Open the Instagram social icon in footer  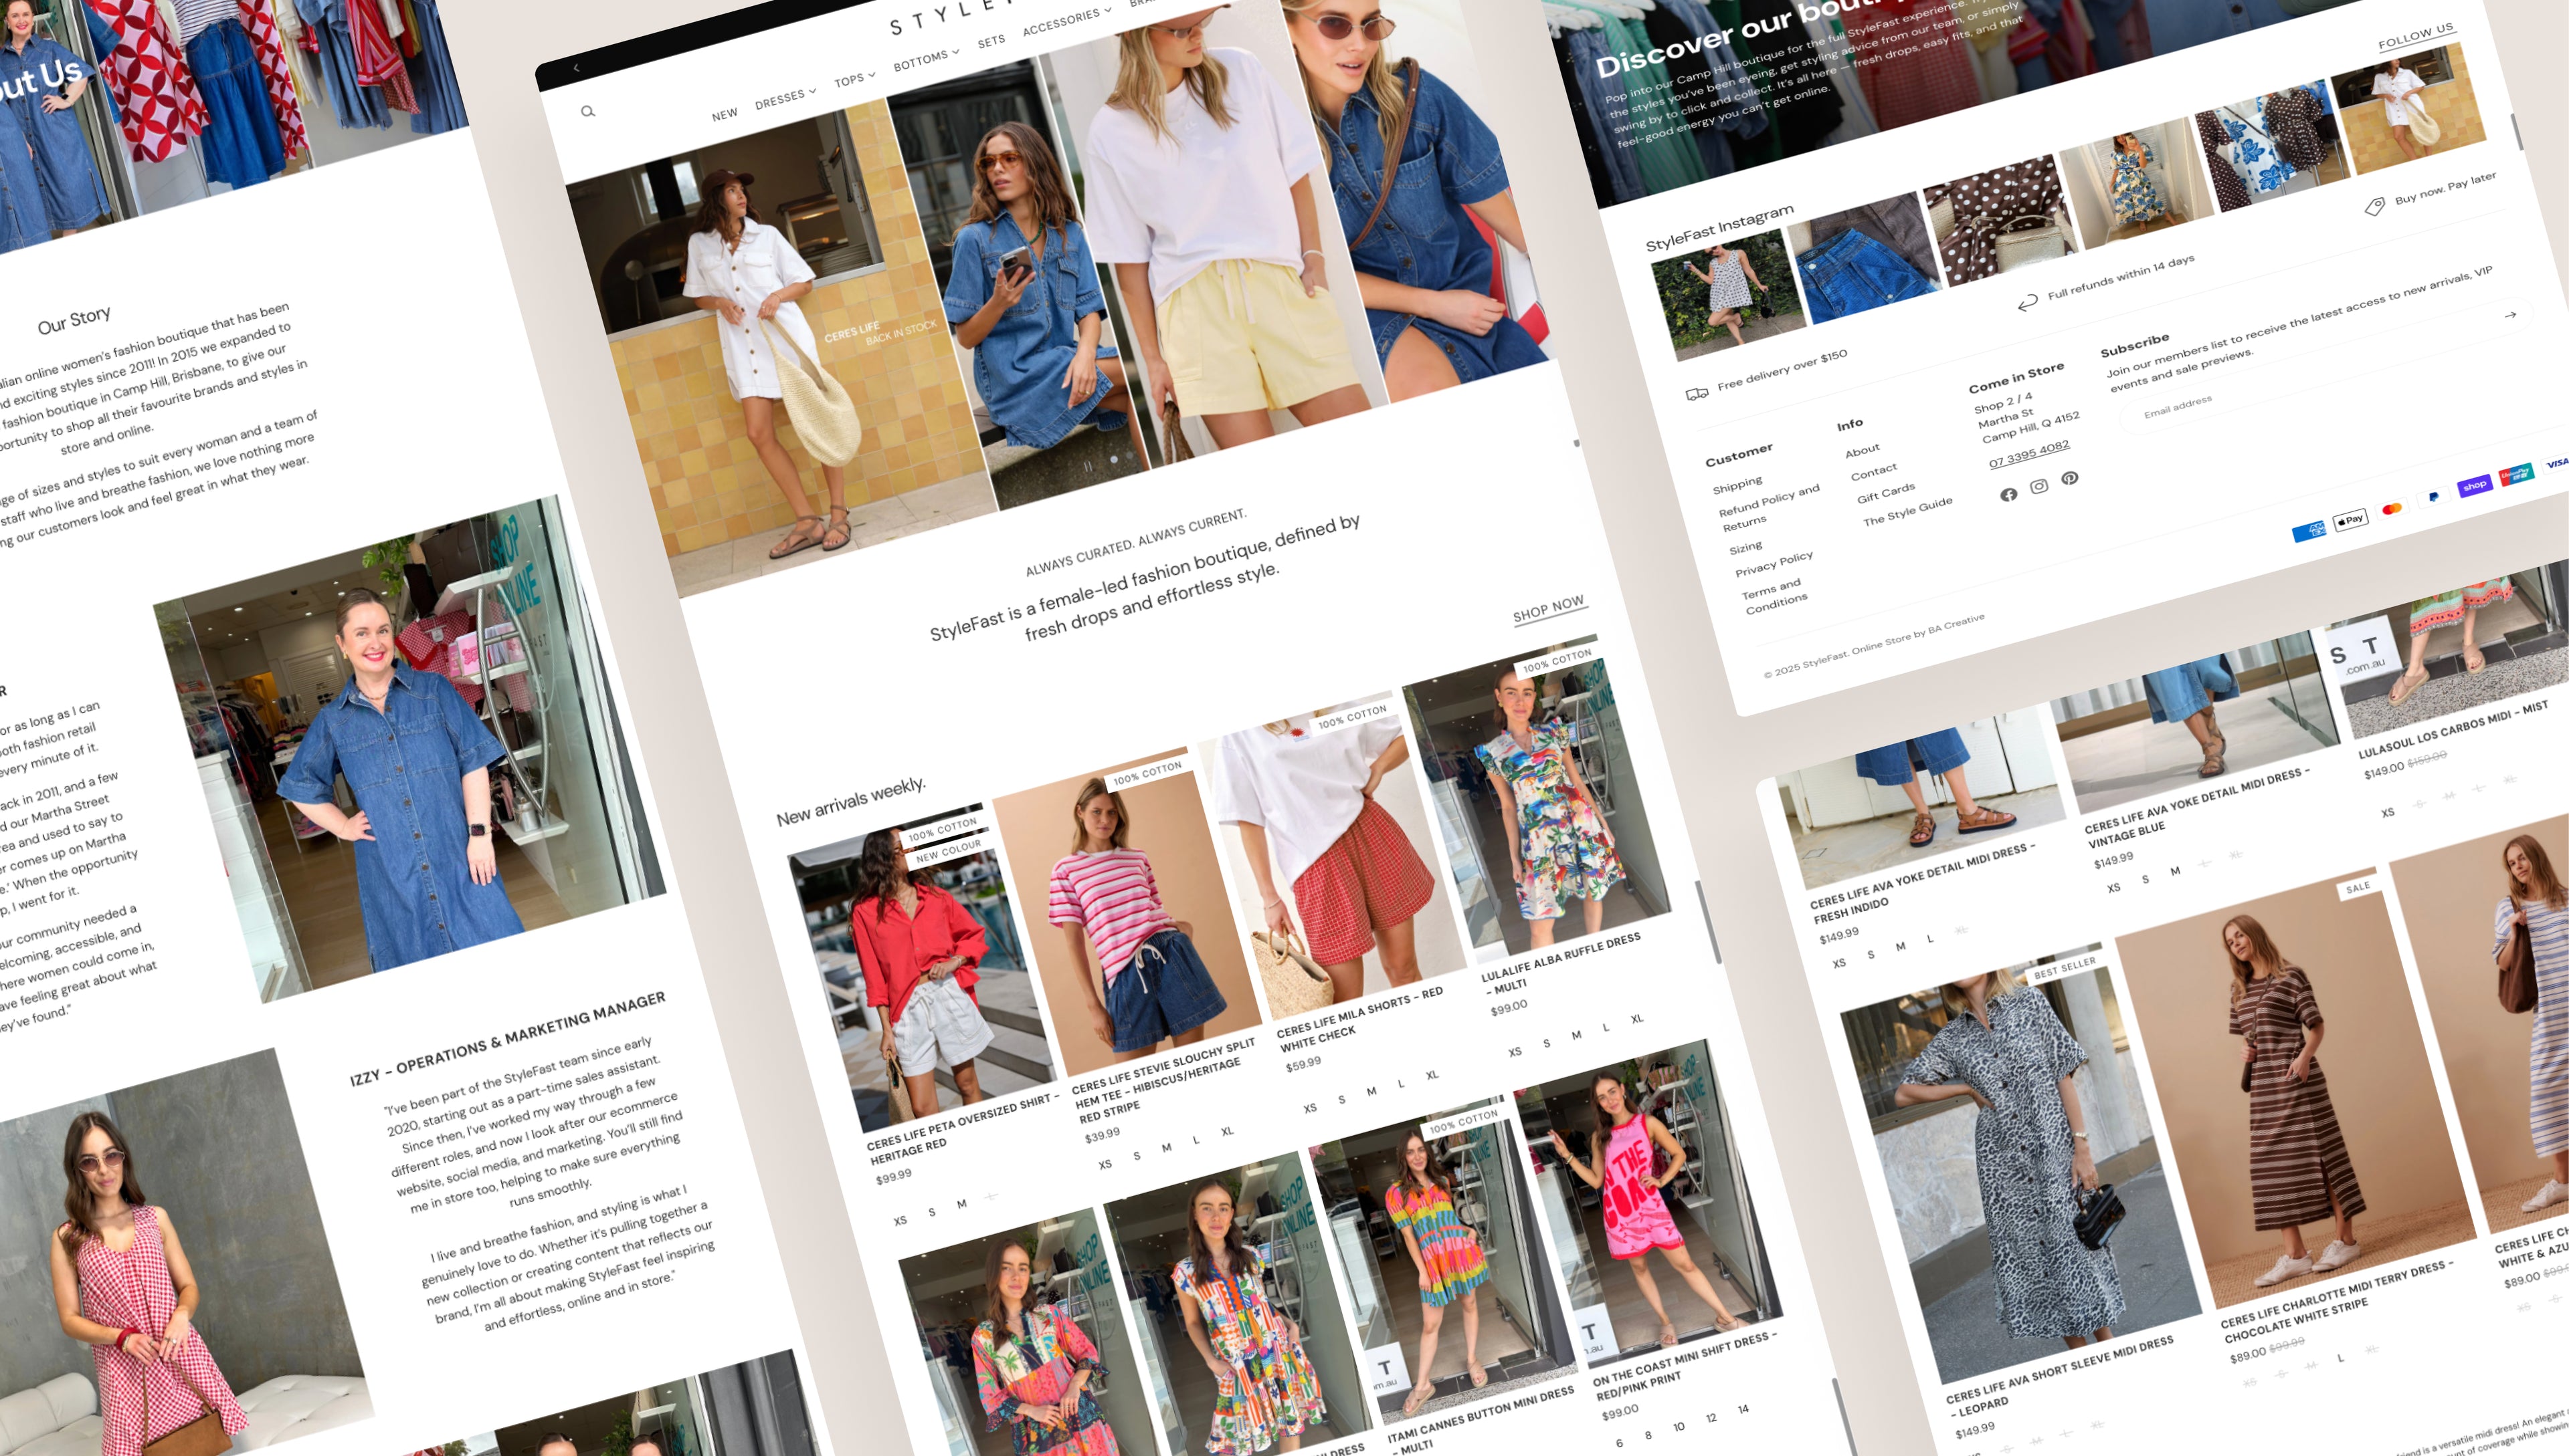pyautogui.click(x=2038, y=487)
